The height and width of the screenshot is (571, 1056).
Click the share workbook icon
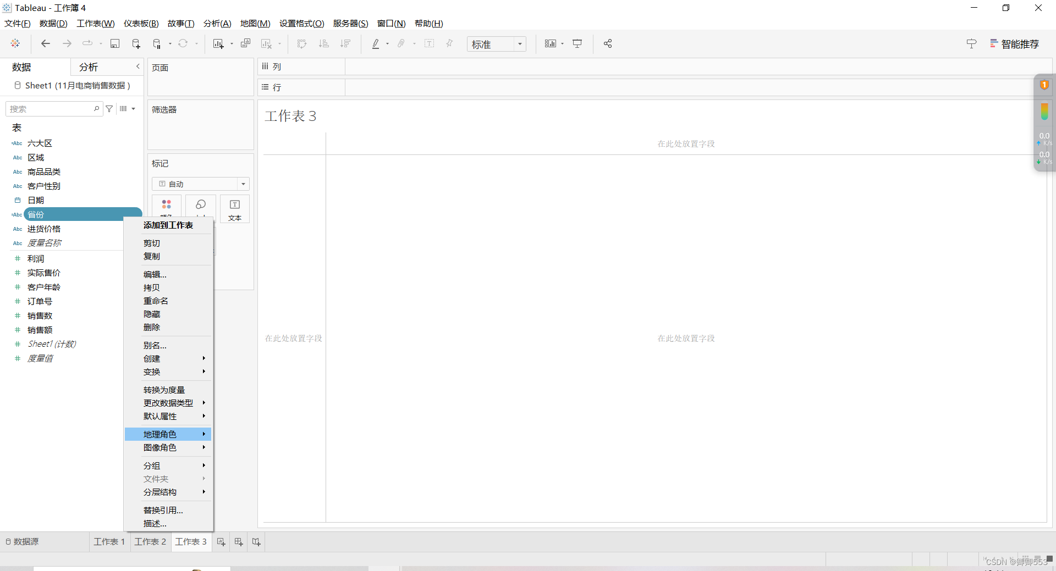point(608,43)
